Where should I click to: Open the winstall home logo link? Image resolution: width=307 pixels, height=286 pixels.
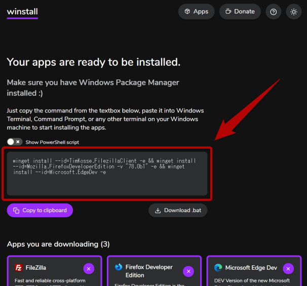(22, 12)
